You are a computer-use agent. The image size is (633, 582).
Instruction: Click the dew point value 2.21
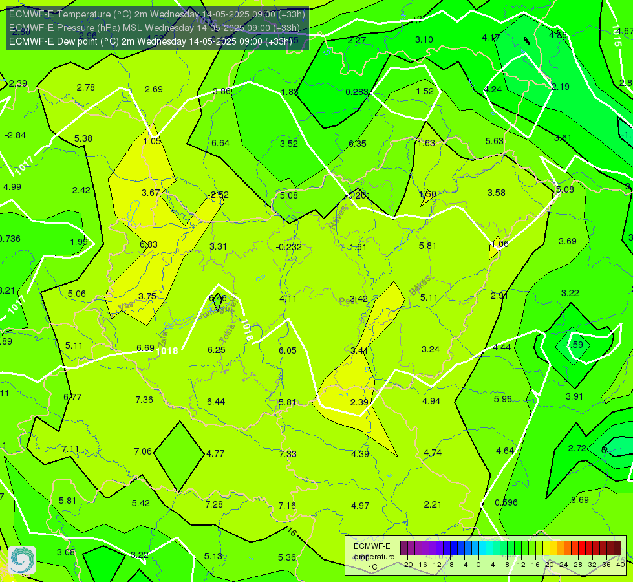pos(433,504)
